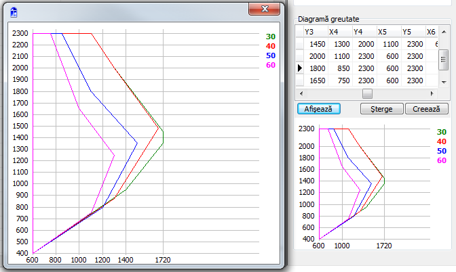This screenshot has height=272, width=456.
Task: Click the Creează button
Action: [426, 109]
